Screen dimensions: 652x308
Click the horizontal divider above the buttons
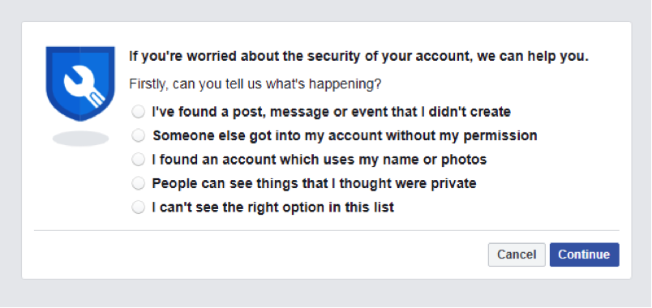[x=327, y=230]
